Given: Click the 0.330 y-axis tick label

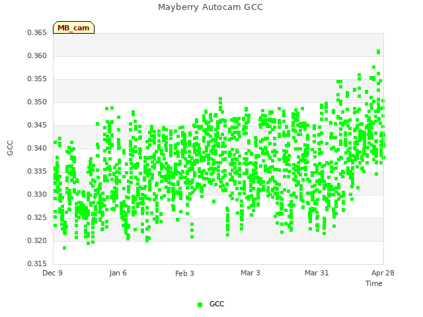Looking at the screenshot, I should tap(37, 195).
